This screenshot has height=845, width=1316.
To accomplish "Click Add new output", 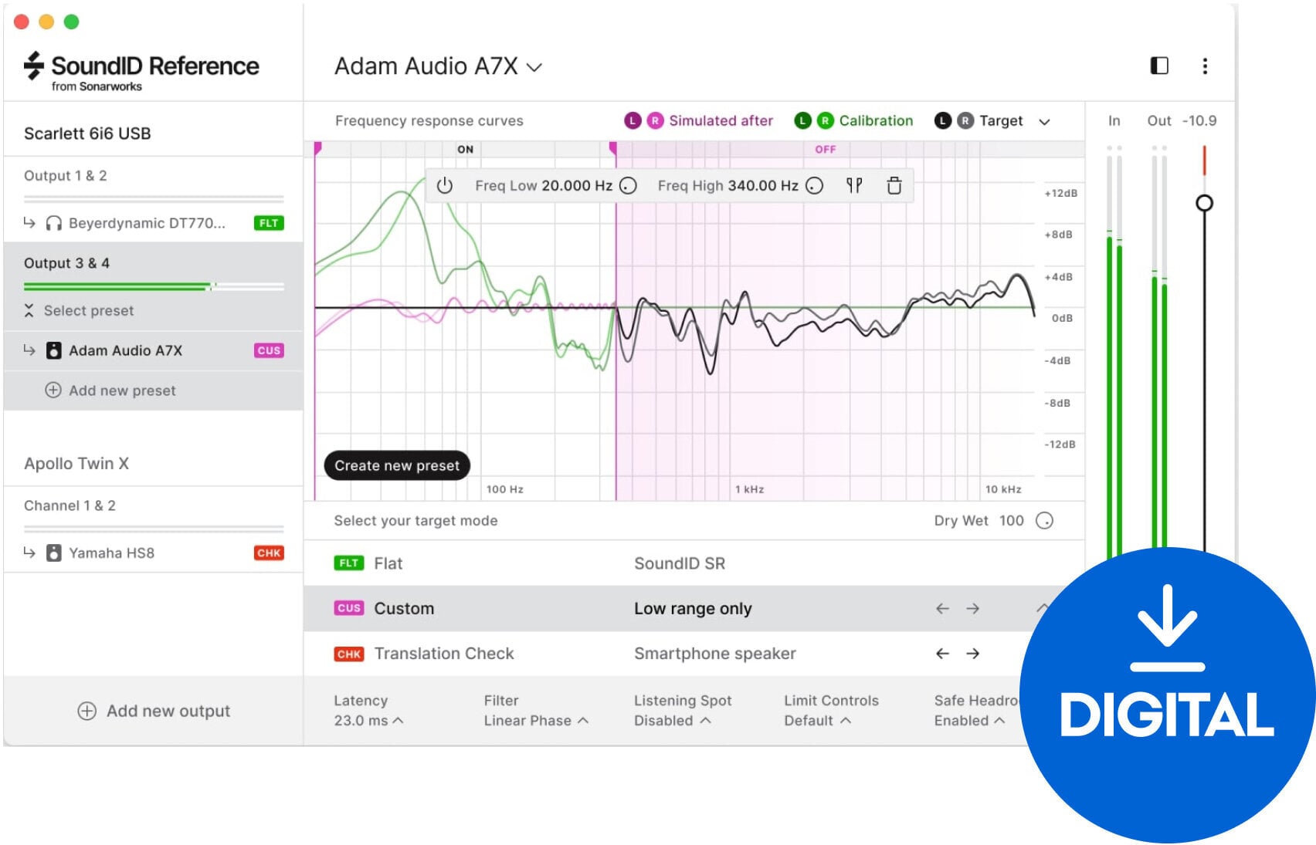I will [154, 711].
